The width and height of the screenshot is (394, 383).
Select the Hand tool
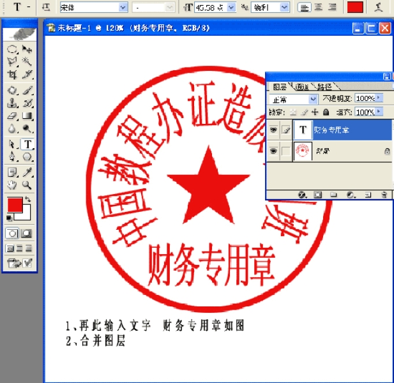click(x=11, y=185)
